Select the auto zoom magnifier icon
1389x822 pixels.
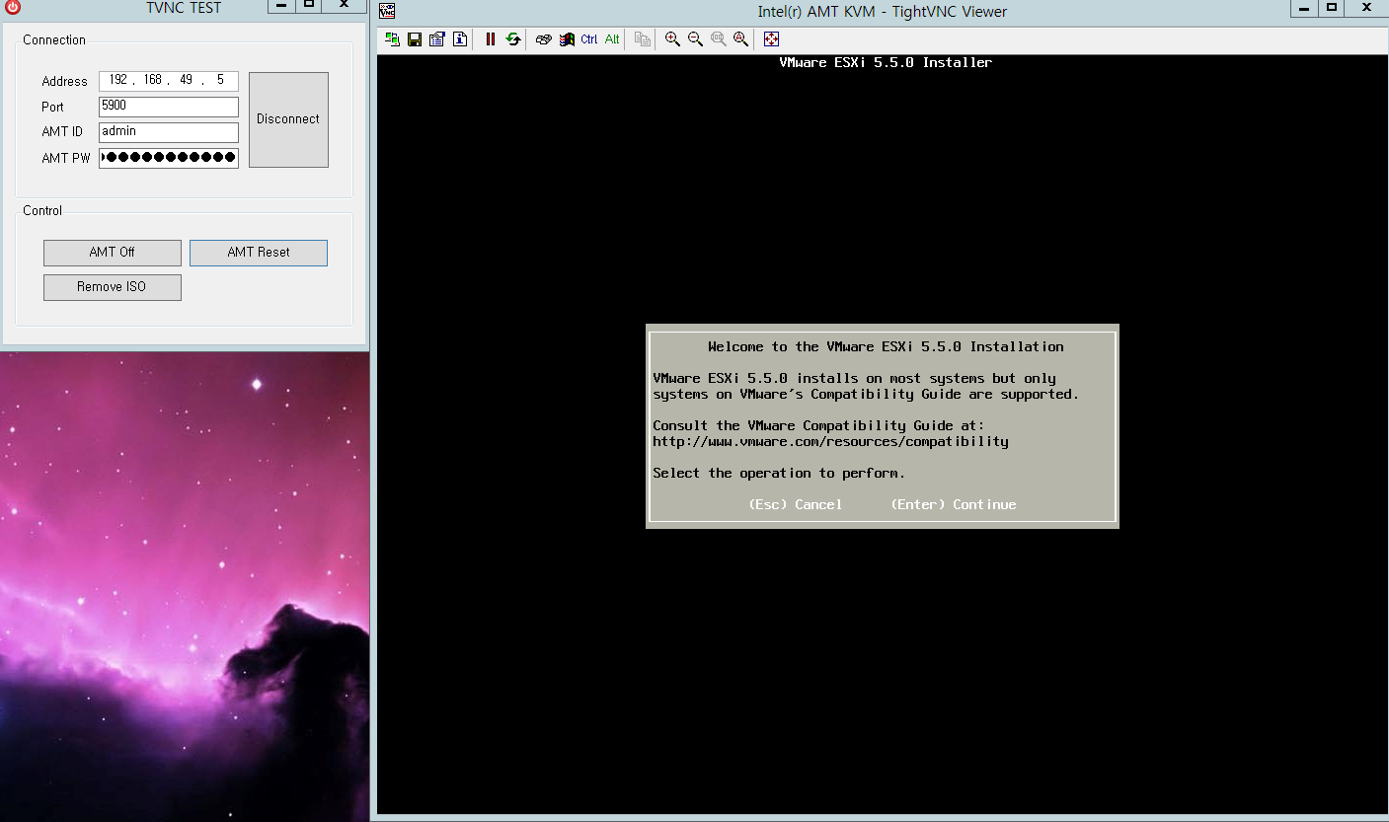point(740,39)
